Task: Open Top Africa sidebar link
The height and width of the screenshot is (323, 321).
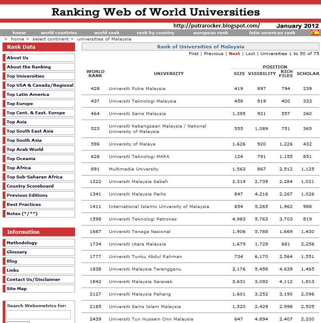Action: (39, 168)
